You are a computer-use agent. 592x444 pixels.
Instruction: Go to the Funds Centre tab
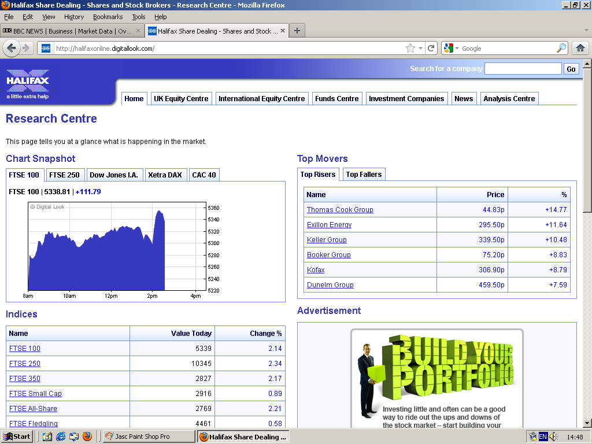point(337,98)
